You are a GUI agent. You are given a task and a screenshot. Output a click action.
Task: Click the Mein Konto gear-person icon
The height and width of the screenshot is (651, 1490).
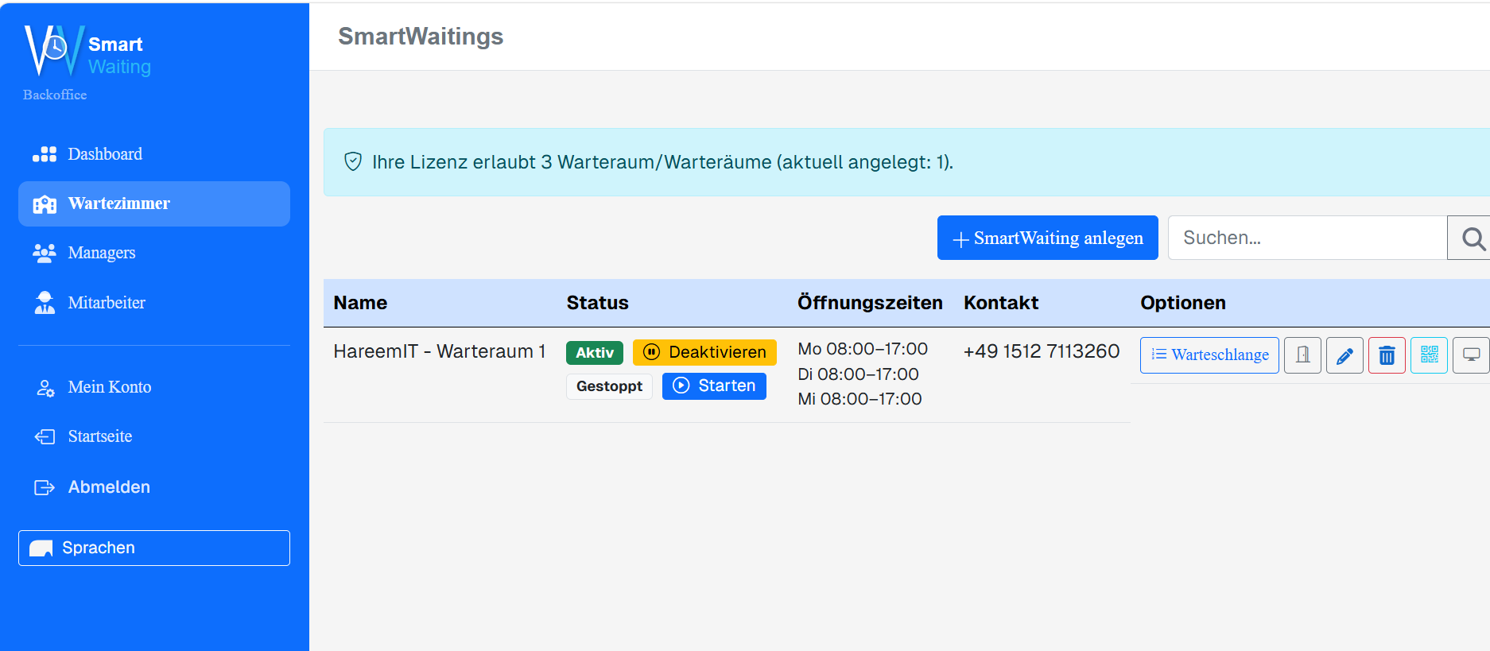point(45,388)
